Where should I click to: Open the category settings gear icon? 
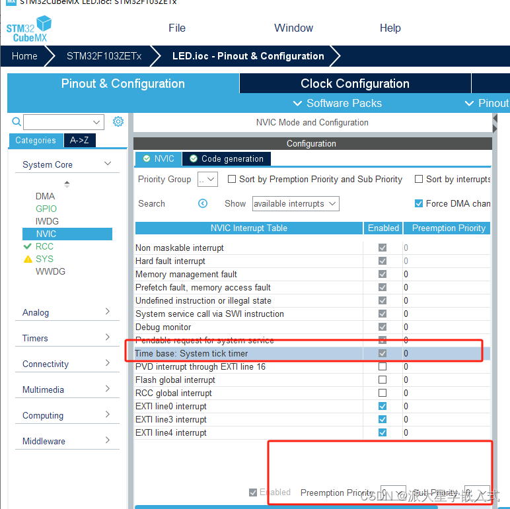(118, 121)
